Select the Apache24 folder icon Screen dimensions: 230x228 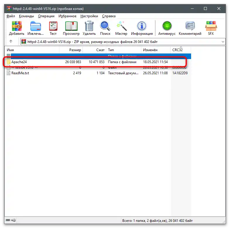(x=8, y=62)
